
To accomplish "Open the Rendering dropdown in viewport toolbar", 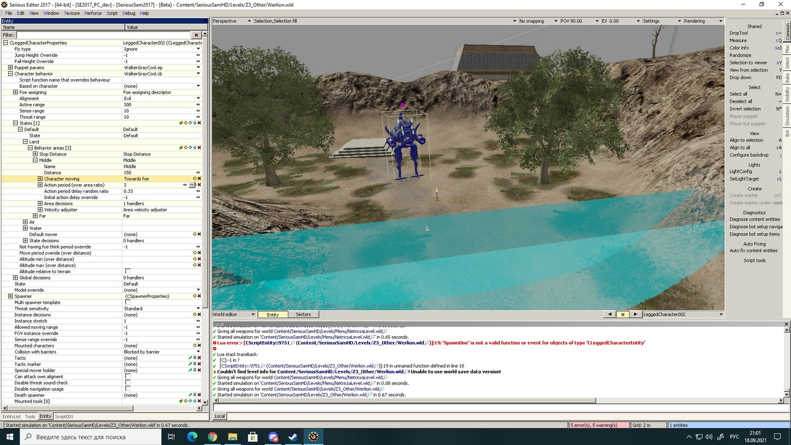I will [703, 21].
